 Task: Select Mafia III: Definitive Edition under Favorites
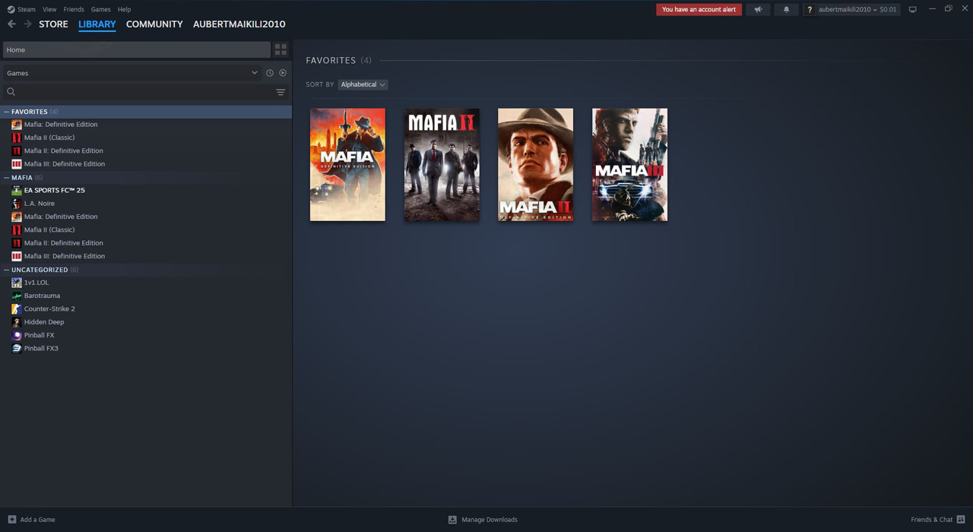(x=65, y=164)
